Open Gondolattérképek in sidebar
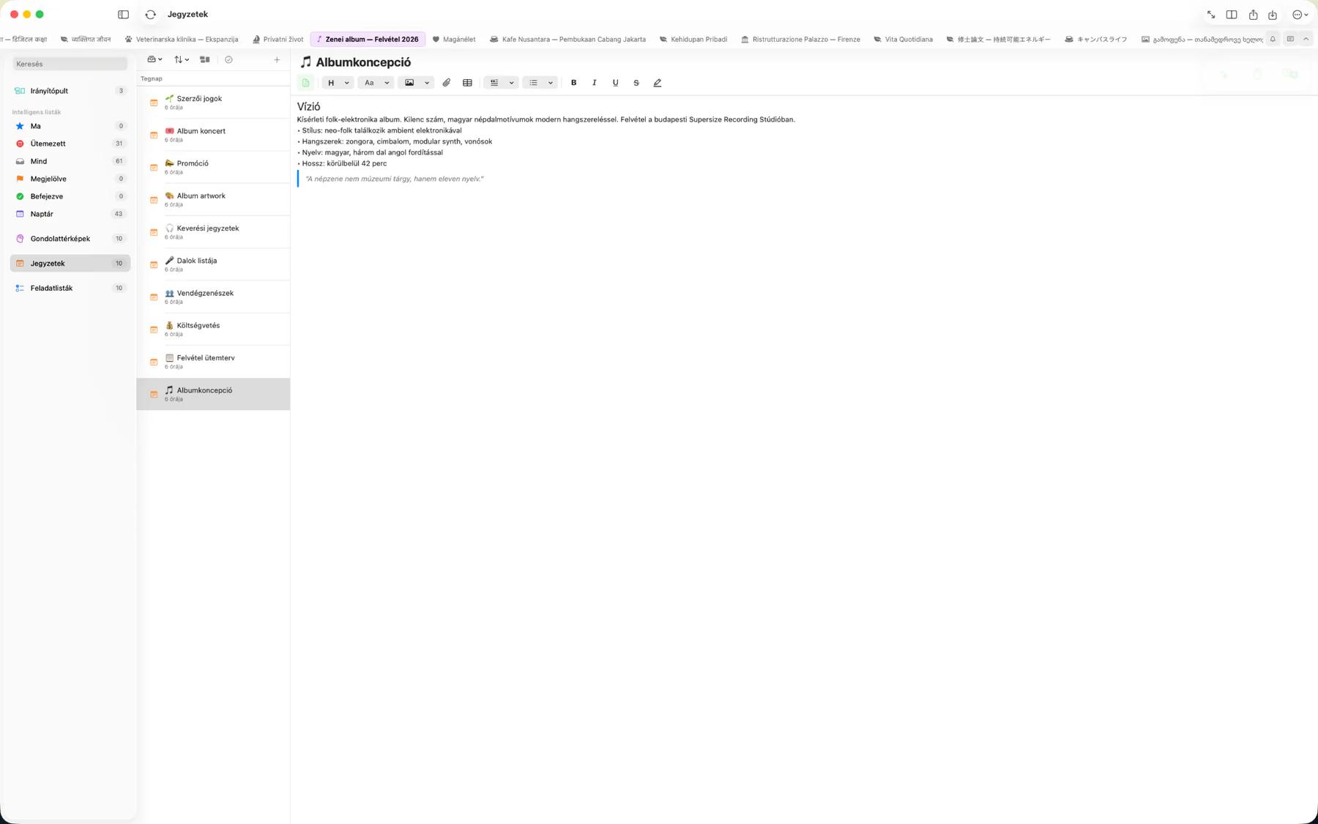Image resolution: width=1318 pixels, height=824 pixels. coord(70,239)
